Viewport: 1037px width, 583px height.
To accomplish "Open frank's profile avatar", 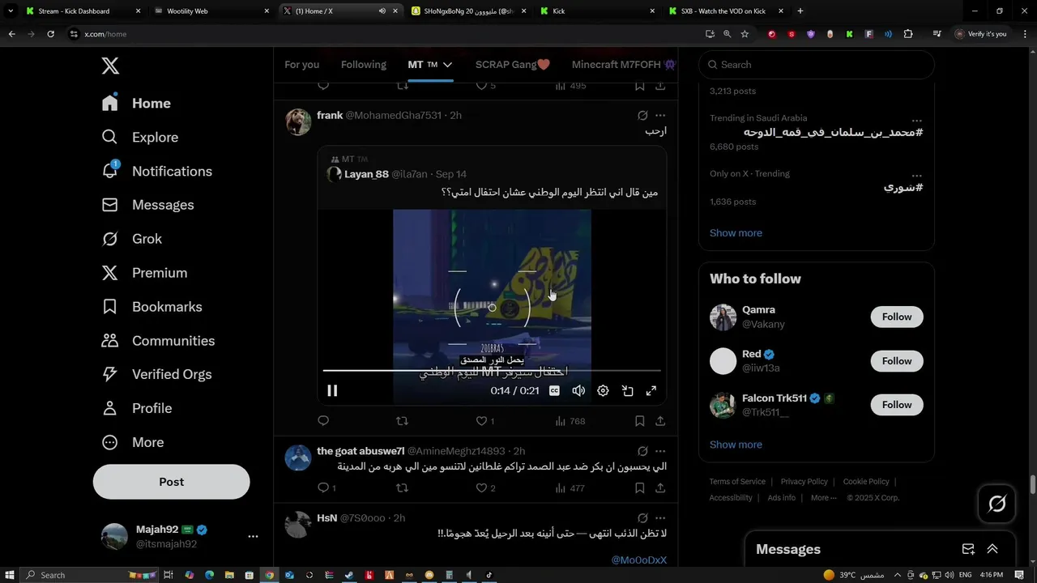I will tap(298, 121).
